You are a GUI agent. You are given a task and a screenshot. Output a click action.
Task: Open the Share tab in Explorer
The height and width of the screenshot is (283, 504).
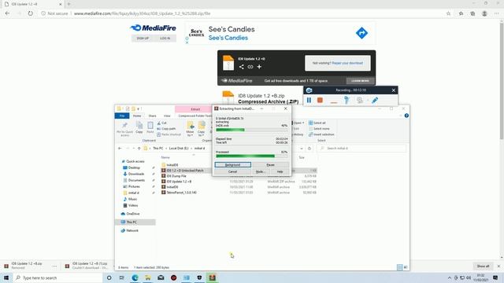152,116
